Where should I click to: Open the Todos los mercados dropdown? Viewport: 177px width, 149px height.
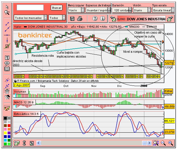coord(30,18)
